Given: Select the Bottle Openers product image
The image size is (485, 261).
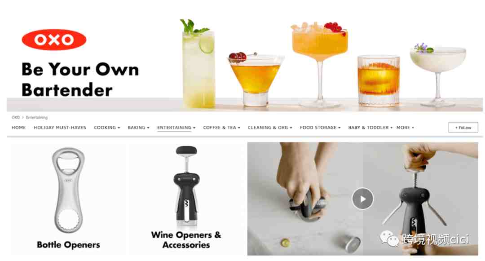Looking at the screenshot, I should coord(68,190).
